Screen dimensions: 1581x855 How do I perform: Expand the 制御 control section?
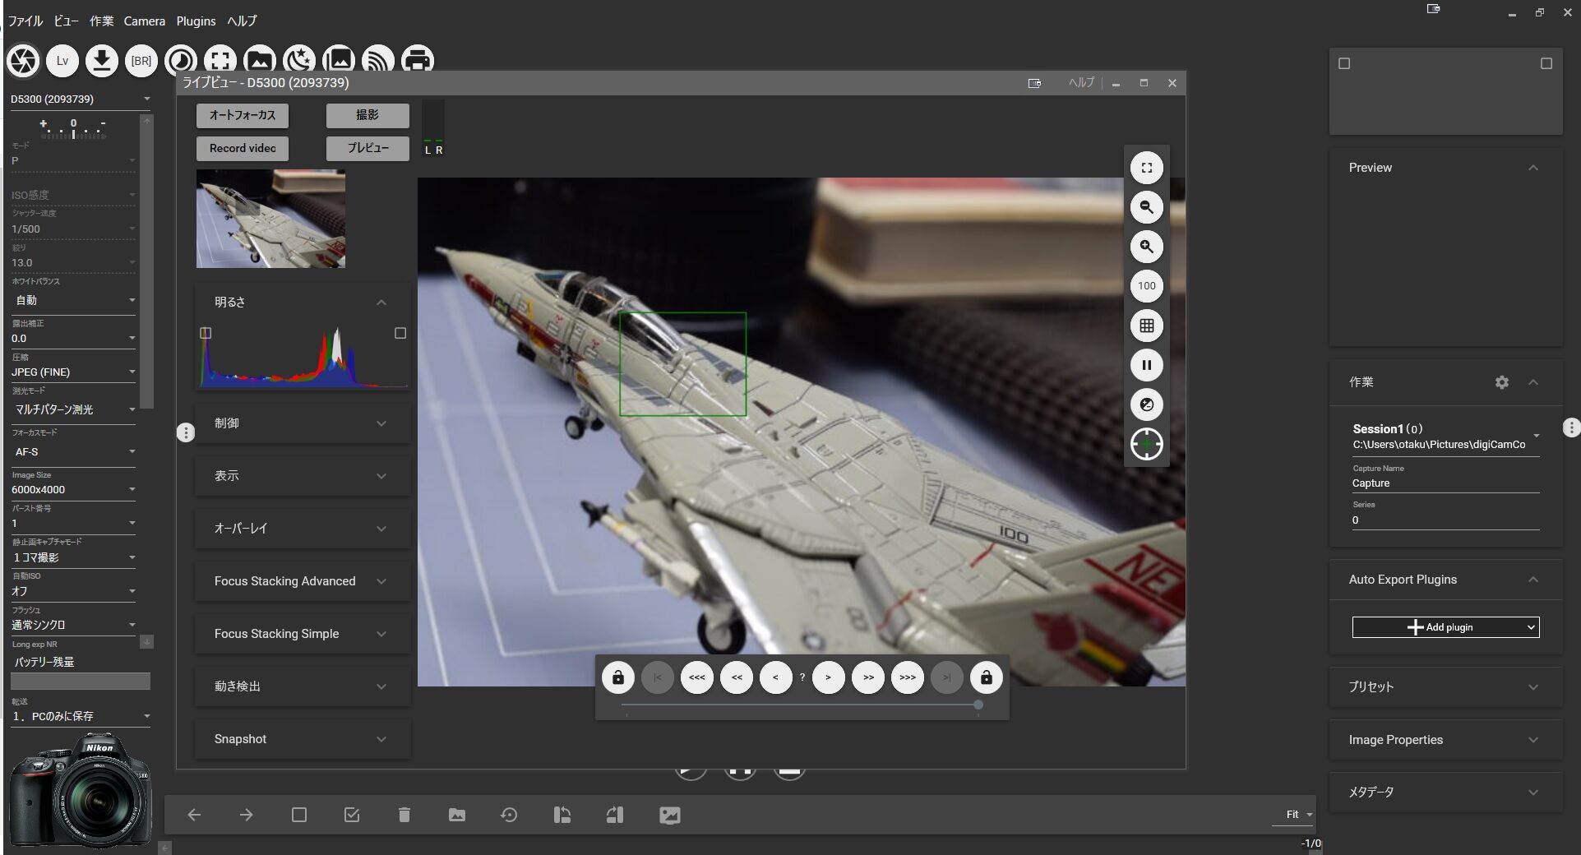303,423
